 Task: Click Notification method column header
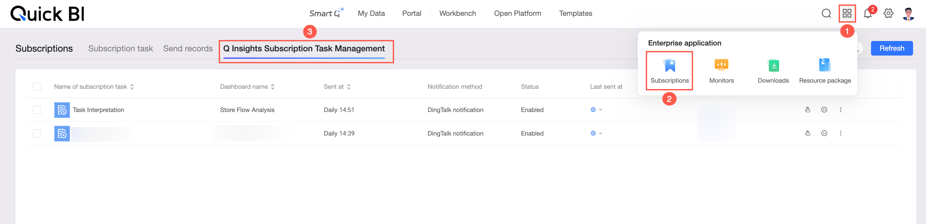pyautogui.click(x=454, y=87)
